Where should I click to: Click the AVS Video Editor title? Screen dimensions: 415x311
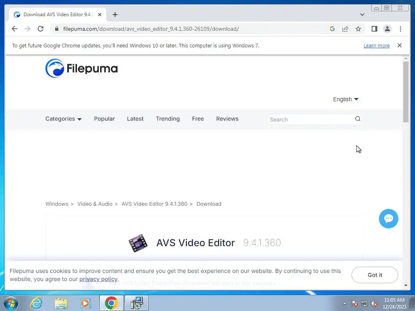coord(196,243)
